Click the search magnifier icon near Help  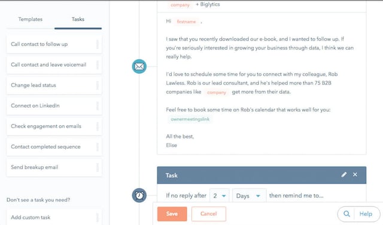click(346, 214)
